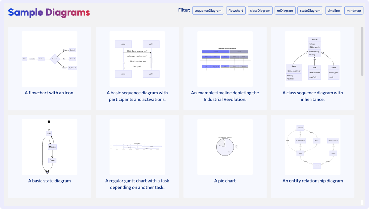Open the entity relationship diagram thumbnail
The width and height of the screenshot is (369, 209).
pos(313,147)
